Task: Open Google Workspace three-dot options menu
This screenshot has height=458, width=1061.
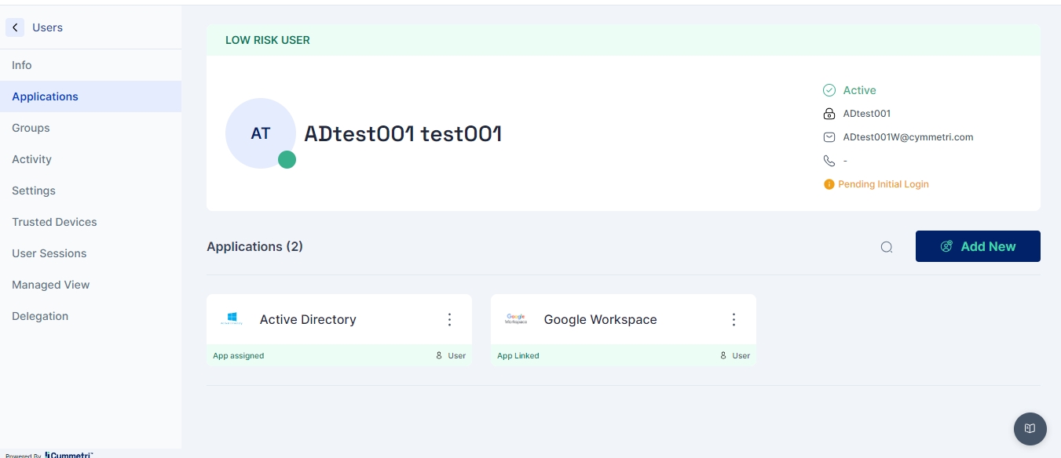Action: [x=734, y=319]
